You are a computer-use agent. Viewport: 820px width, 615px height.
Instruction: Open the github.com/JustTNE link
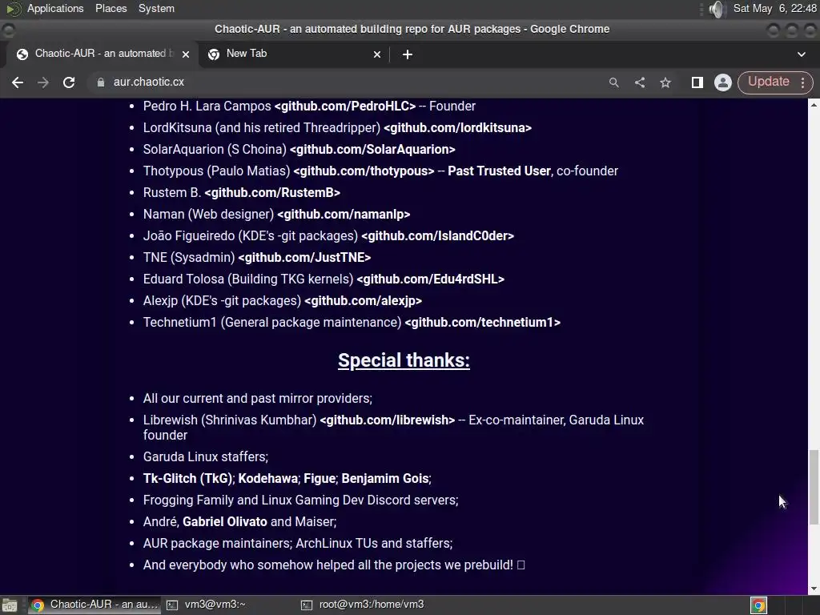coord(304,258)
